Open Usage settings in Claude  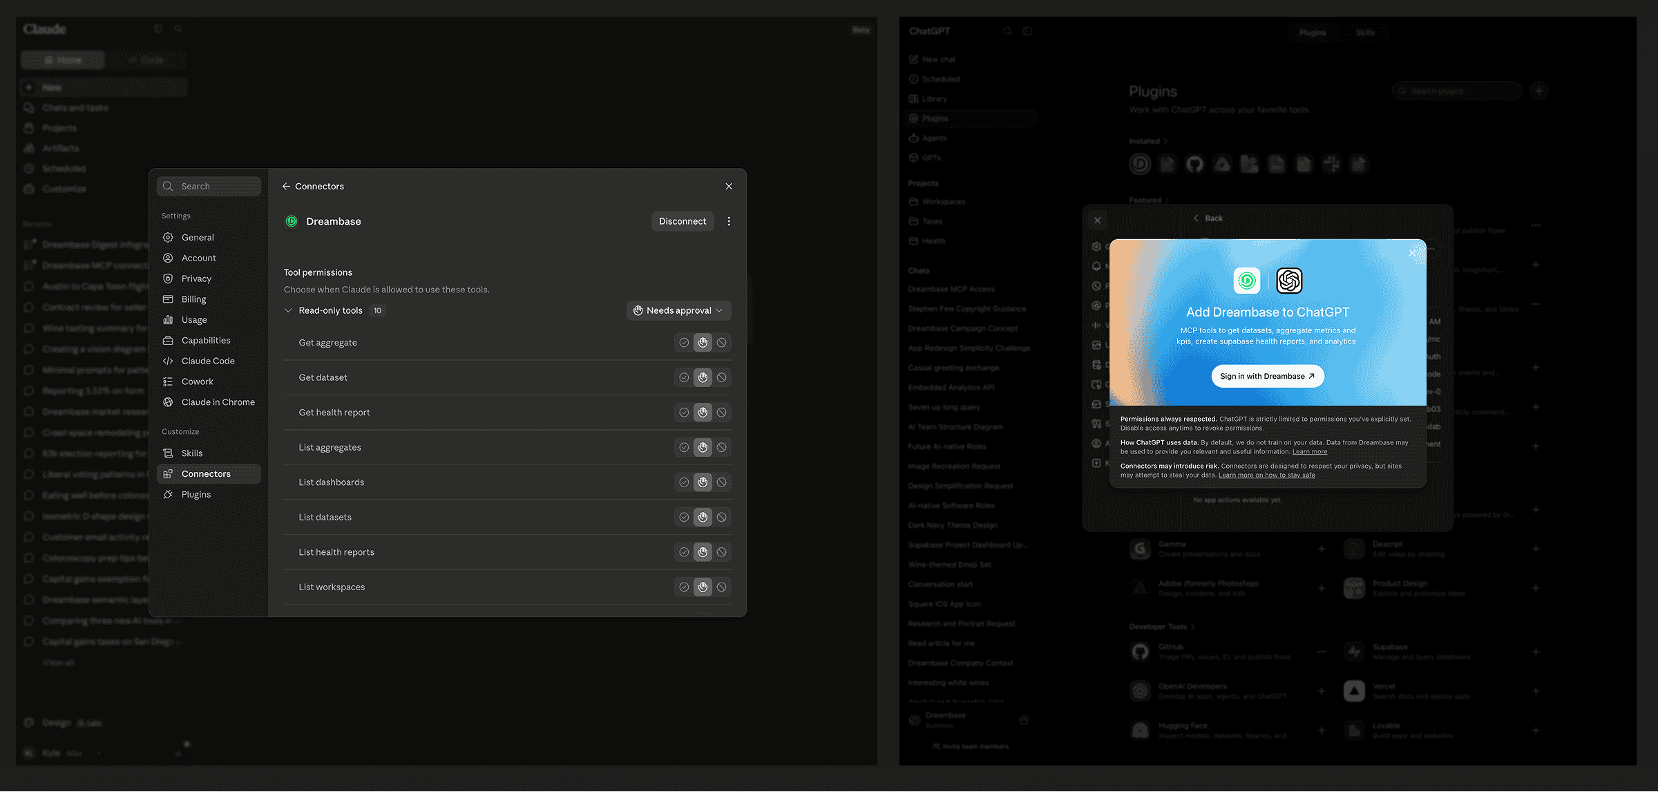click(209, 320)
